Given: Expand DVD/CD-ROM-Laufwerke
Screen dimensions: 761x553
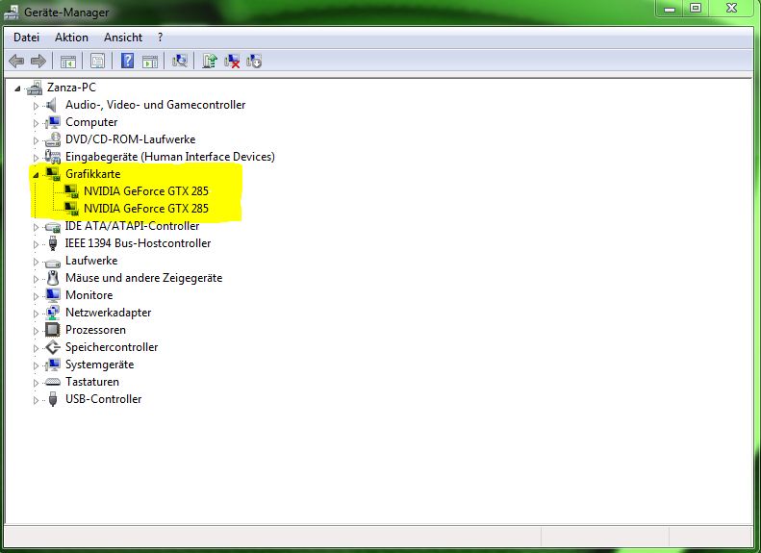Looking at the screenshot, I should (x=36, y=140).
